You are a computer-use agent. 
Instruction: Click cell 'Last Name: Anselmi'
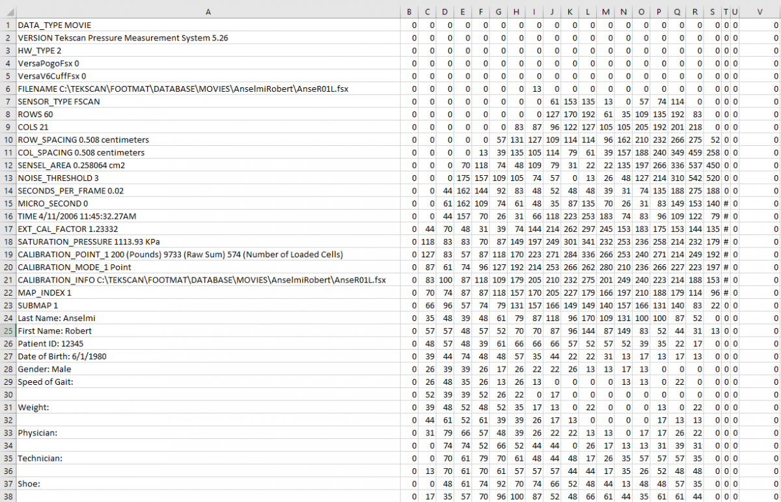(208, 318)
